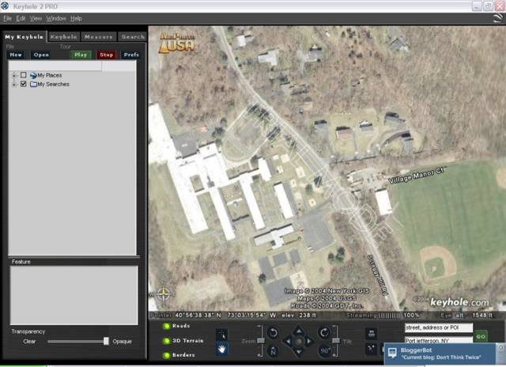
Task: Expand the My Searches tree node
Action: click(x=14, y=85)
